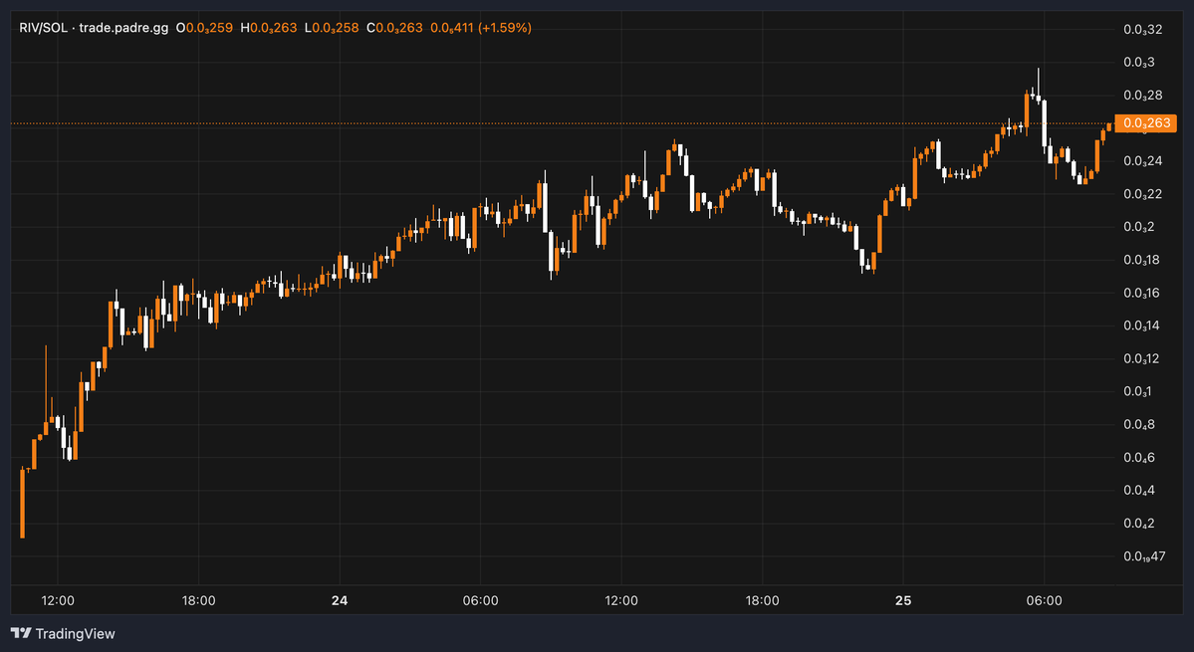Click the Low value L0.0₃258
The width and height of the screenshot is (1194, 652).
click(x=332, y=28)
